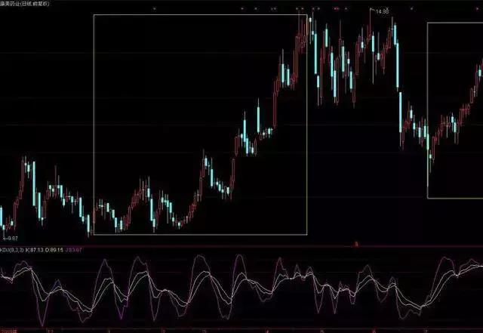Screen dimensions: 483x333
Task: Click the KDJ(9,3,3) indicator name
Action: [12, 250]
